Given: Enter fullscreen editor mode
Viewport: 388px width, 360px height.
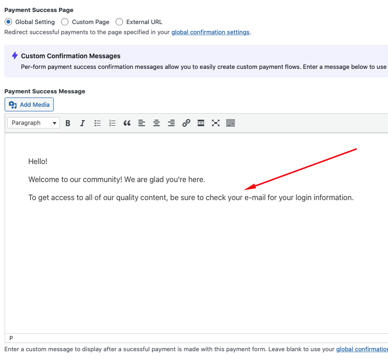Looking at the screenshot, I should click(216, 123).
